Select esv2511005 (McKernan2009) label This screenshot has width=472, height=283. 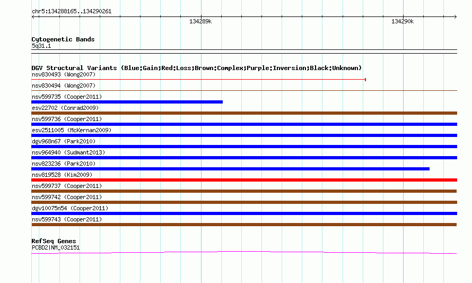coord(72,130)
